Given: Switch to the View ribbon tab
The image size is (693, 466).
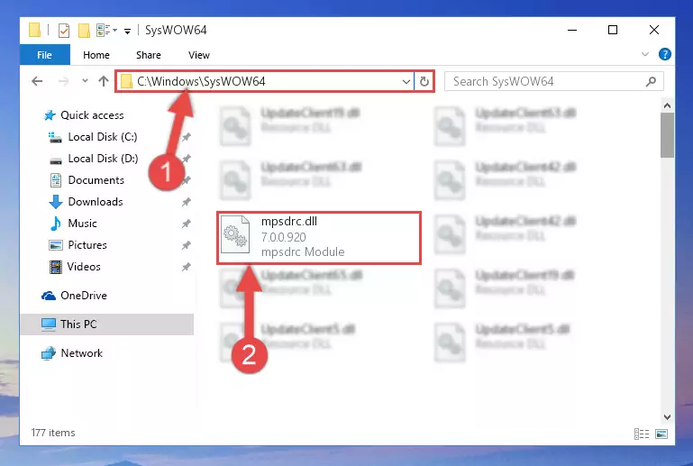Looking at the screenshot, I should pos(199,55).
